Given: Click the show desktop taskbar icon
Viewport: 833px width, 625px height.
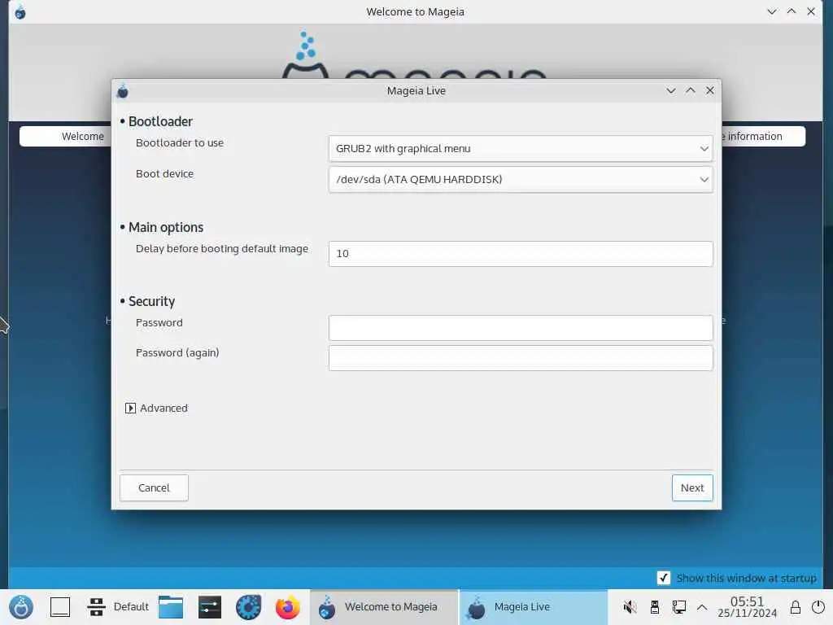Looking at the screenshot, I should [x=60, y=607].
